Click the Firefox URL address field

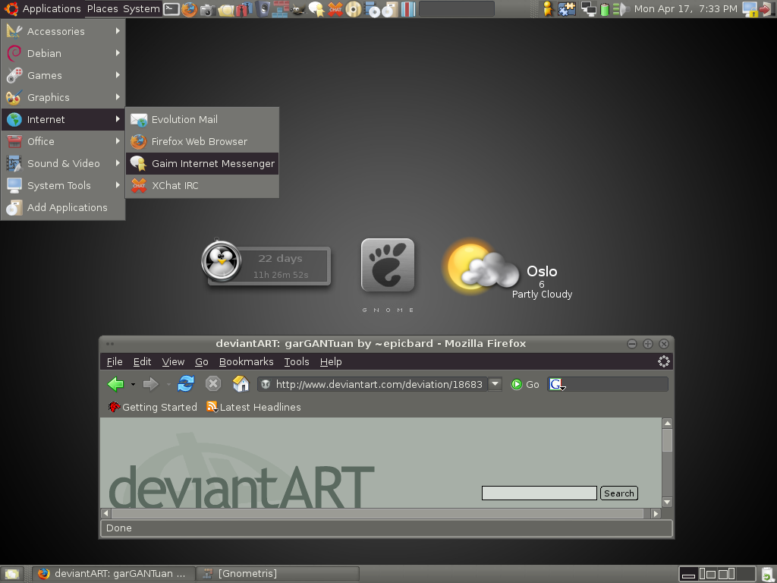tap(373, 384)
